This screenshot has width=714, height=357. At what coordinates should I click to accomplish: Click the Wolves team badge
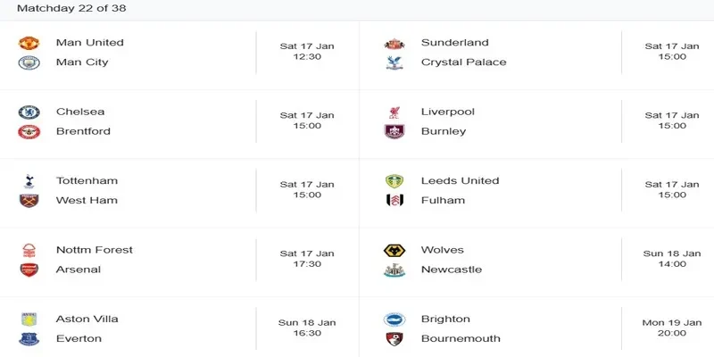click(394, 251)
